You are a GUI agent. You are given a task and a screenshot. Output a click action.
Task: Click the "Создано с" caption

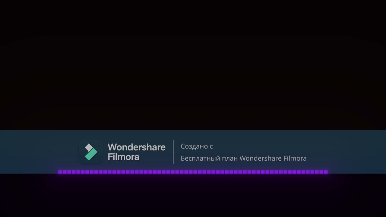197,146
